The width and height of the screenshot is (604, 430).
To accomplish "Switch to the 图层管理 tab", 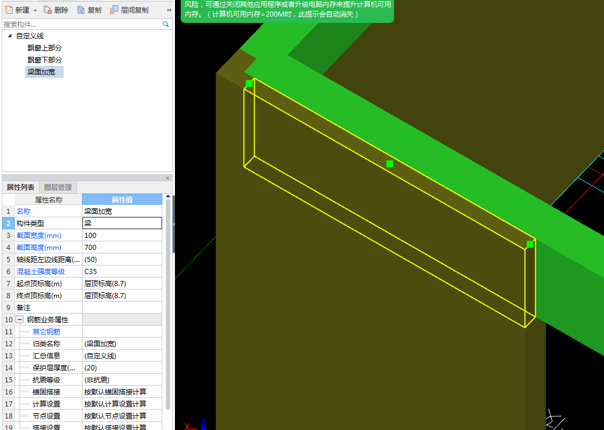I will click(58, 187).
